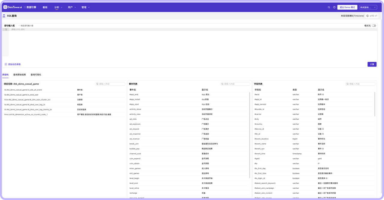Switch to the 查询可视化 tab
Screen dimensions: 384x200
coord(36,75)
